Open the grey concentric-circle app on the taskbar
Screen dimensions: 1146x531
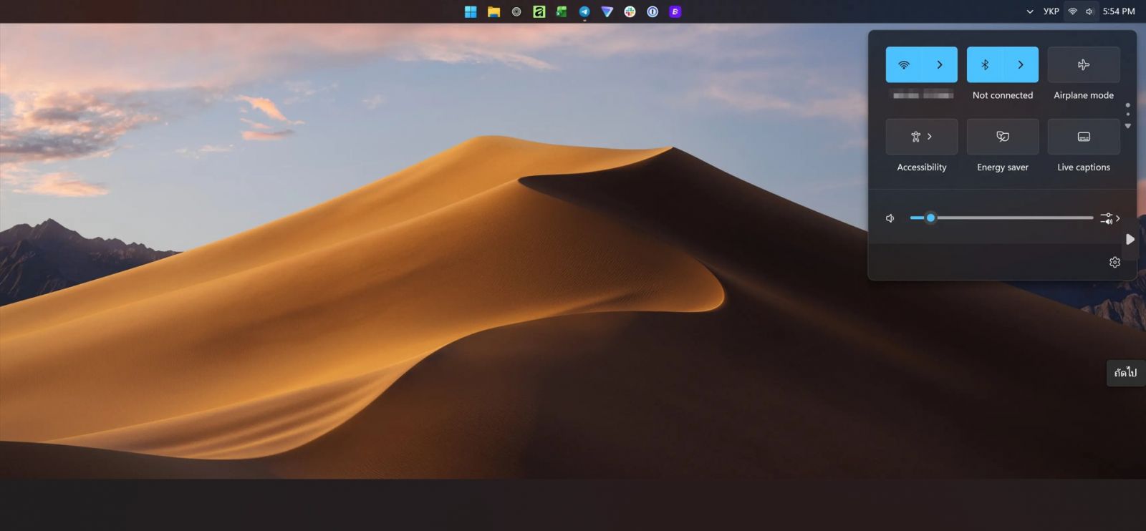point(516,11)
